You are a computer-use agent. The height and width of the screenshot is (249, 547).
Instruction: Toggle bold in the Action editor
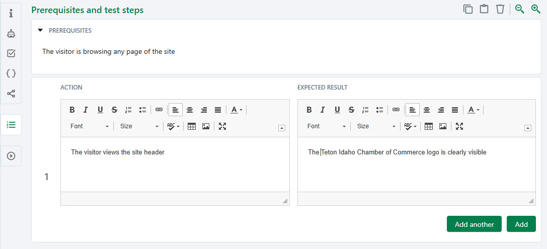pos(72,110)
